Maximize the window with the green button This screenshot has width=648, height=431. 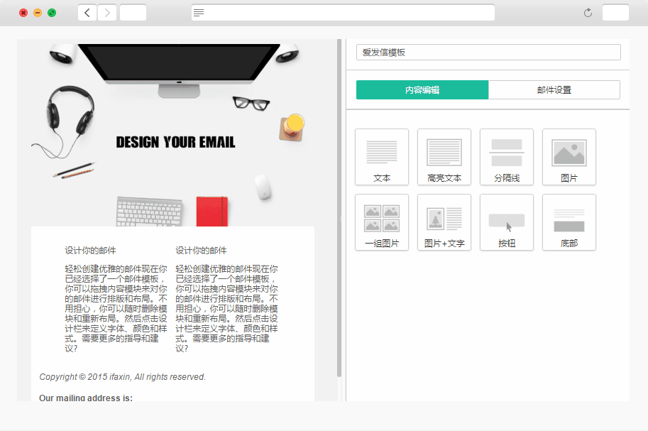52,13
